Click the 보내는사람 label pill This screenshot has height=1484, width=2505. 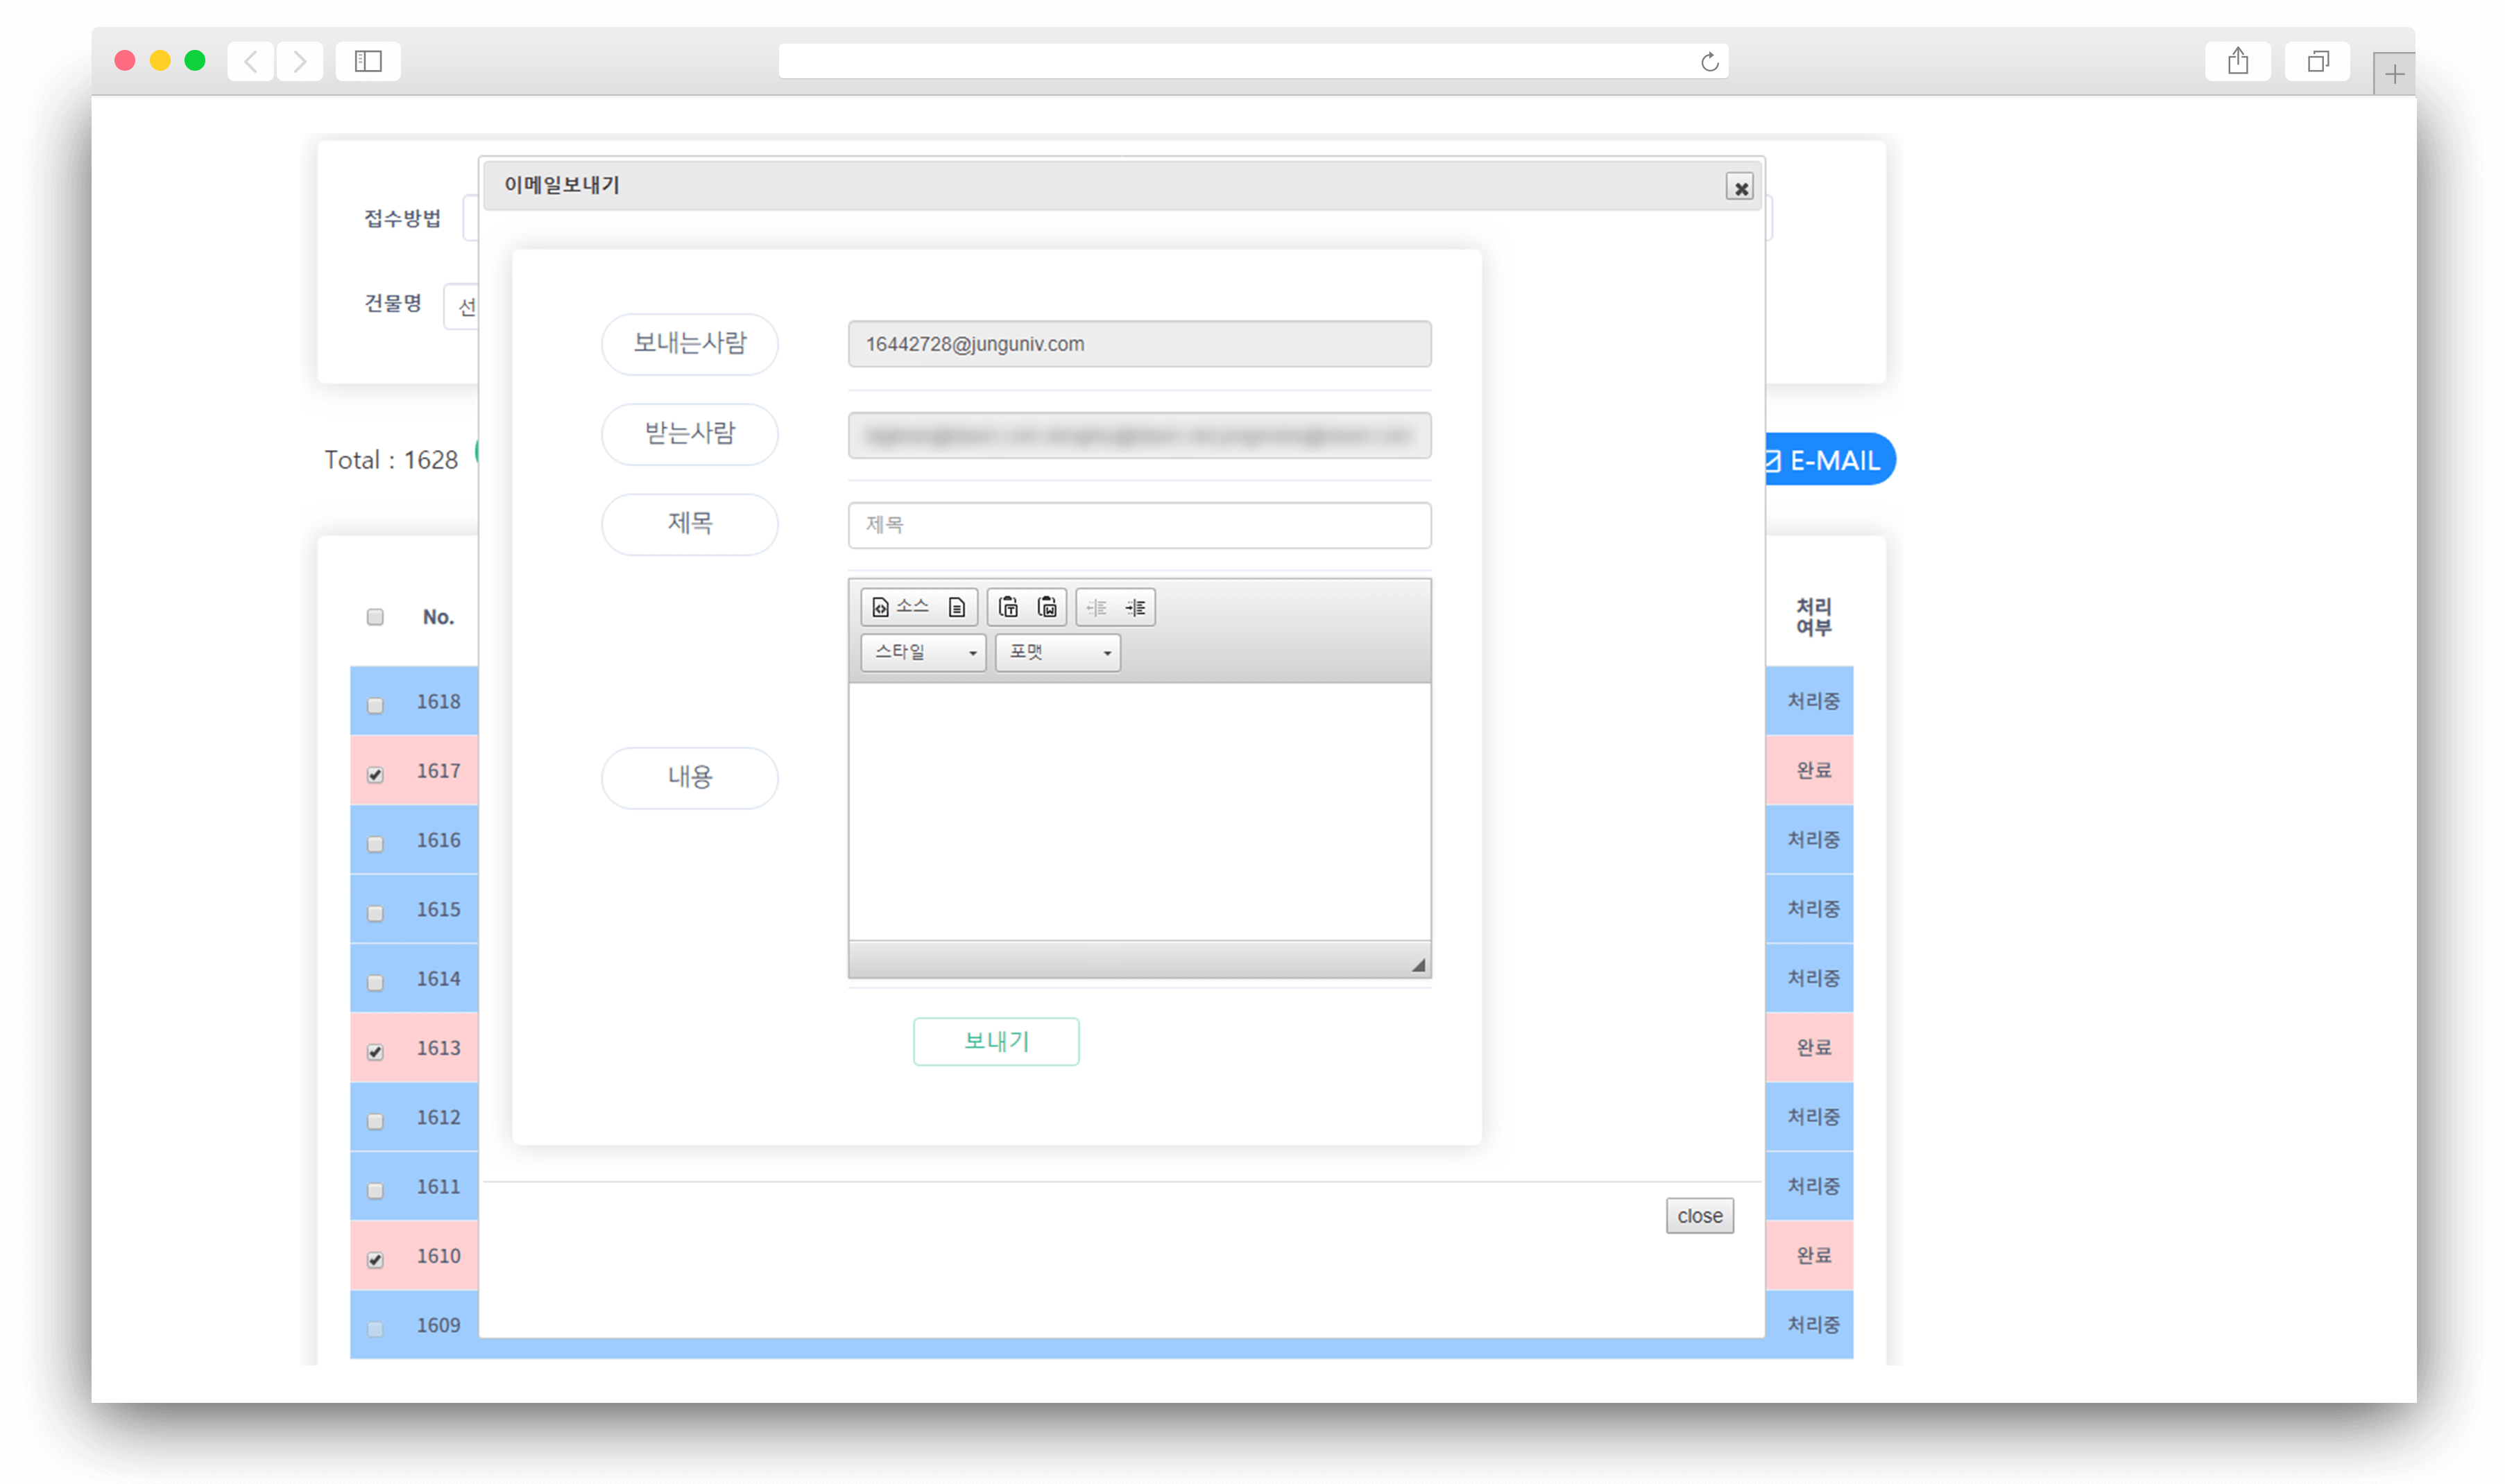tap(690, 344)
